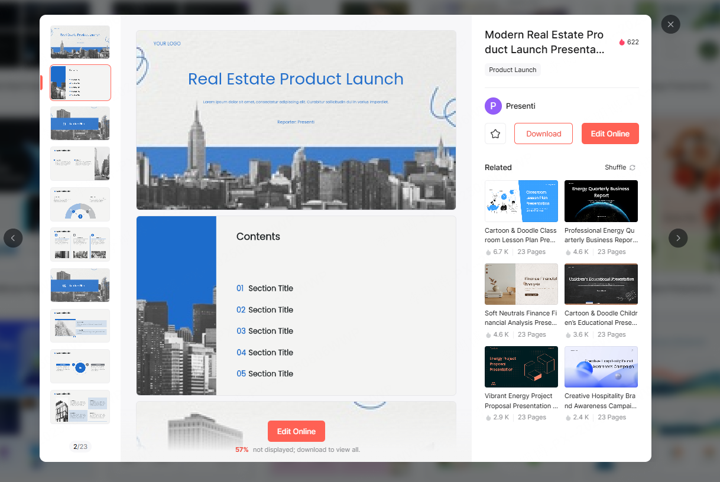Open Creative Hospitality Brand Awareness Campaign template

pos(601,367)
